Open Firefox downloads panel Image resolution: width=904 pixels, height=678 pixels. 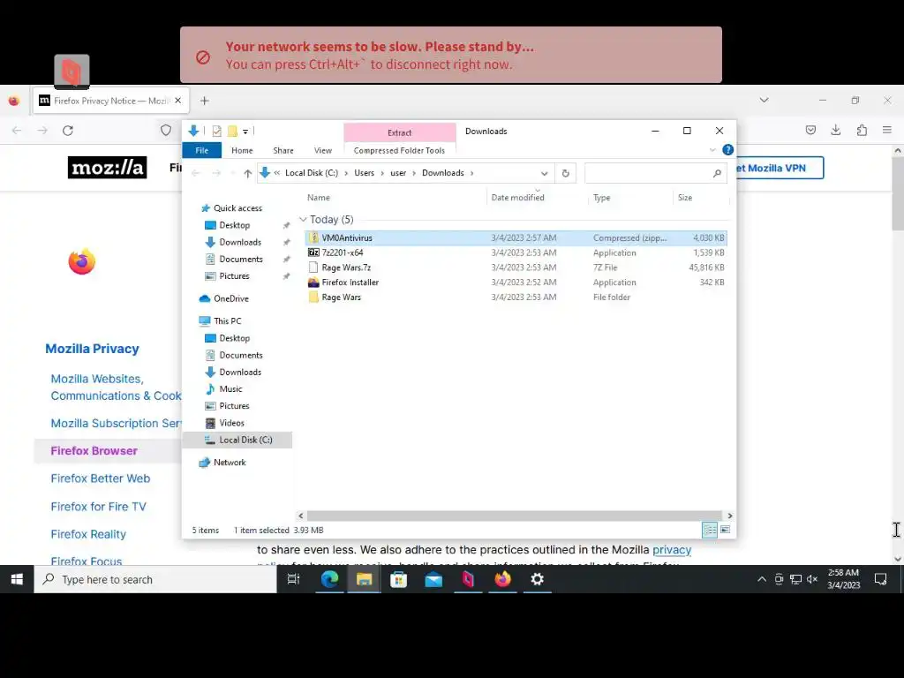(836, 131)
